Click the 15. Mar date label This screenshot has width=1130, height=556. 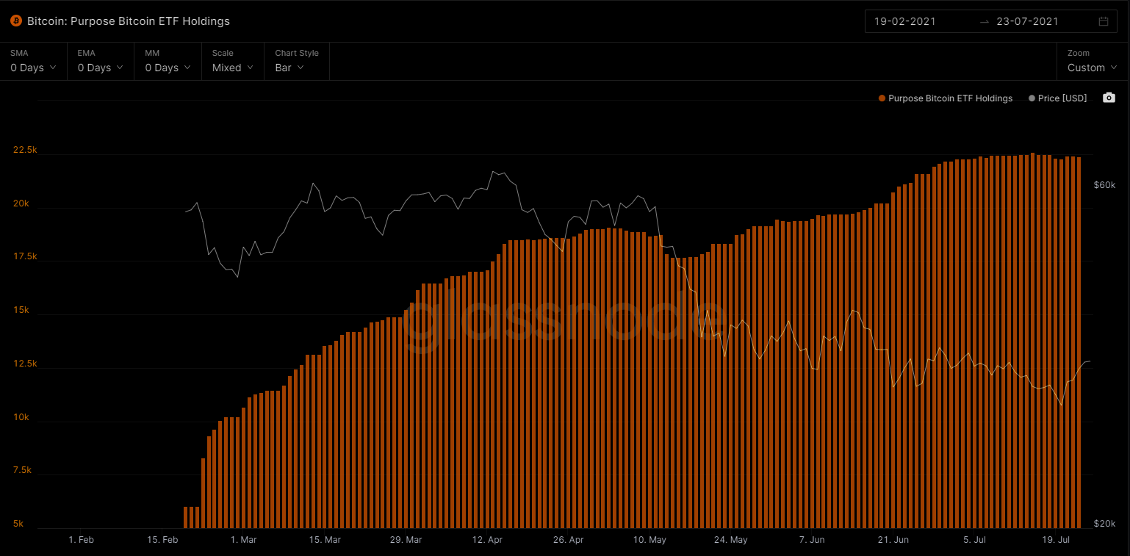coord(325,540)
